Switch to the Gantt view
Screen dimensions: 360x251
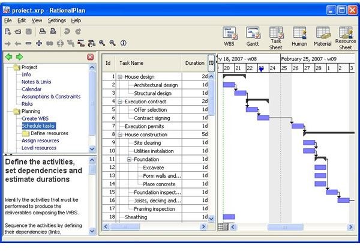click(x=253, y=36)
